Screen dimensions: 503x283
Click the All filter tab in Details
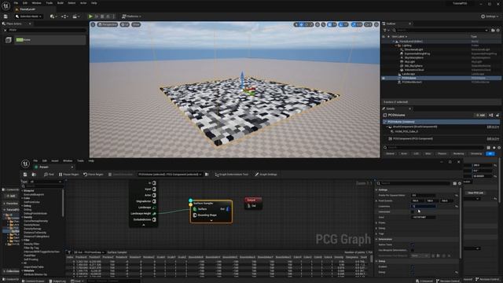(x=490, y=154)
